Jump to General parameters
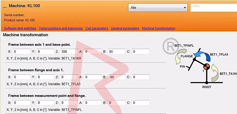This screenshot has height=114, width=237. pyautogui.click(x=125, y=28)
